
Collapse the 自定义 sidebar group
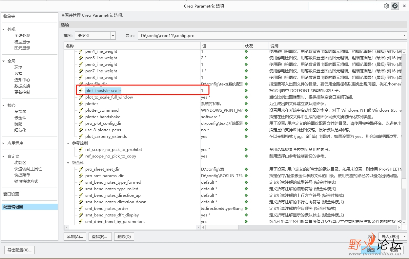click(4, 157)
